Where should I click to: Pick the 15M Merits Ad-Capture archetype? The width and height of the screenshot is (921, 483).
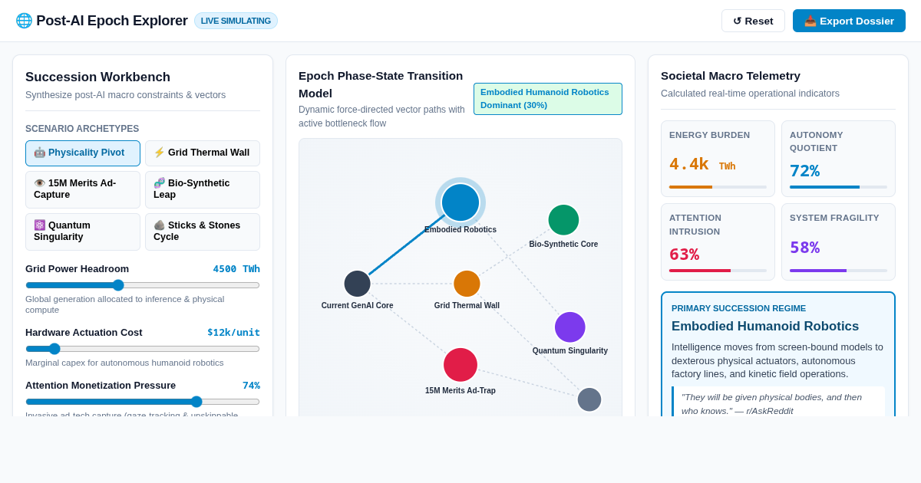click(x=83, y=189)
